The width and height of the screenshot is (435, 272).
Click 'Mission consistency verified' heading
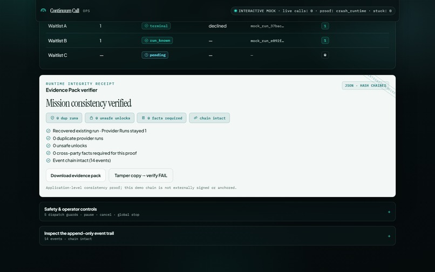(89, 103)
